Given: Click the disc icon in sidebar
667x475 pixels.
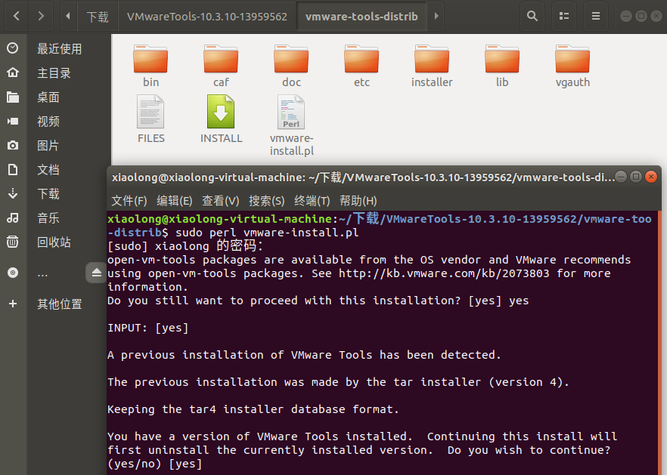Looking at the screenshot, I should pyautogui.click(x=13, y=273).
